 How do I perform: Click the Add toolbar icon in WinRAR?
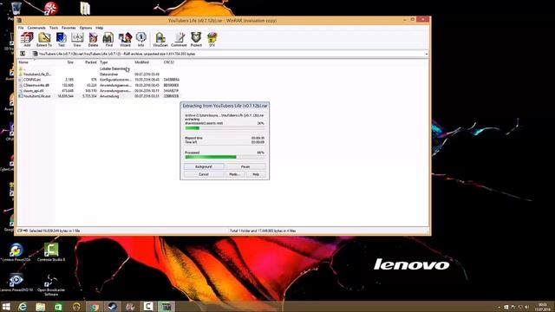(27, 39)
